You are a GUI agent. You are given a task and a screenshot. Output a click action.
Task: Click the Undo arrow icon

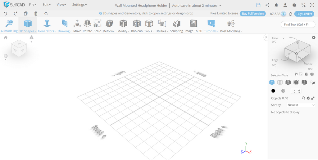pos(6,14)
